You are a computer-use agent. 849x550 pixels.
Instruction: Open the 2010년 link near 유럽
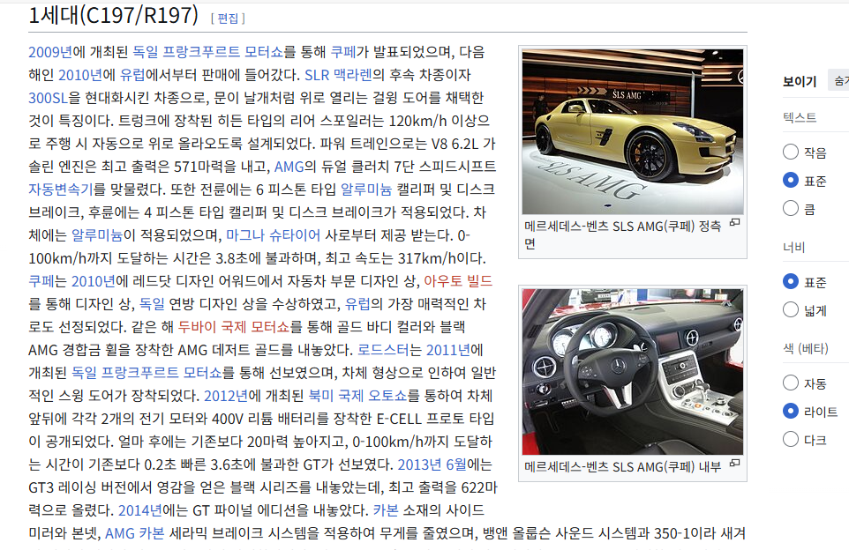pos(79,75)
